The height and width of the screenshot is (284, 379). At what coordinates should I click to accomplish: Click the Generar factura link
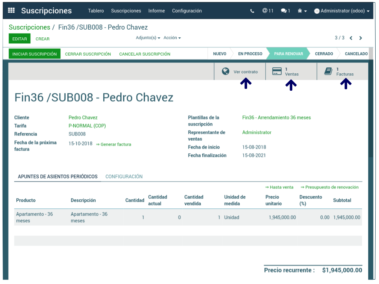tap(113, 144)
